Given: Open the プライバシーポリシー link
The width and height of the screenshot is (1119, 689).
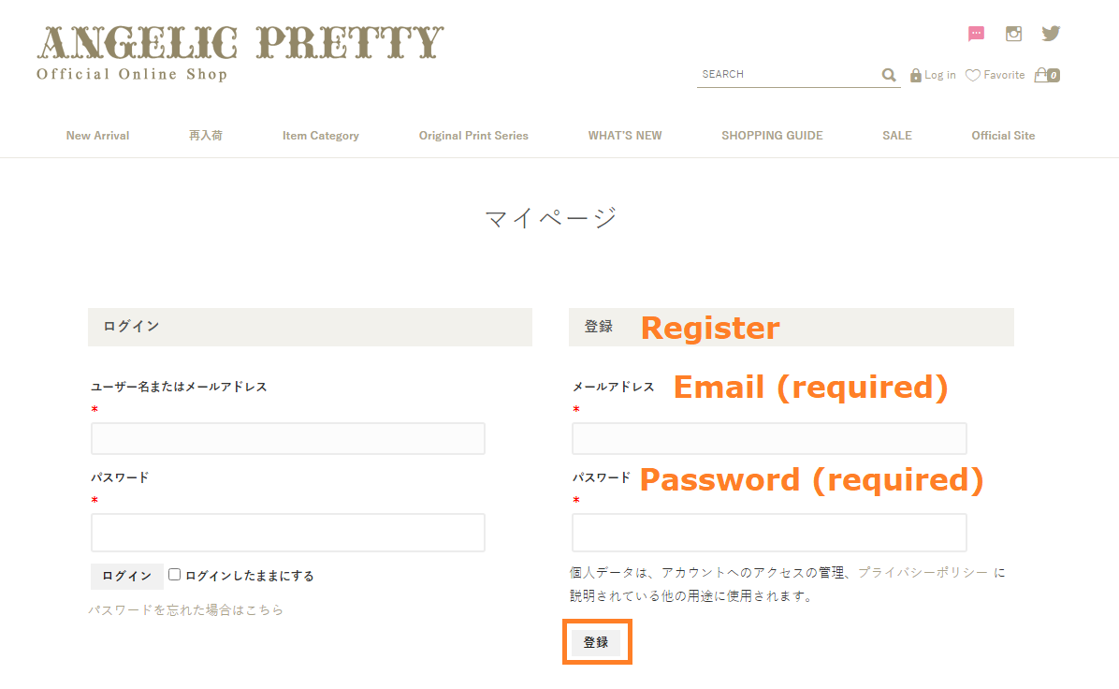Looking at the screenshot, I should pos(923,572).
